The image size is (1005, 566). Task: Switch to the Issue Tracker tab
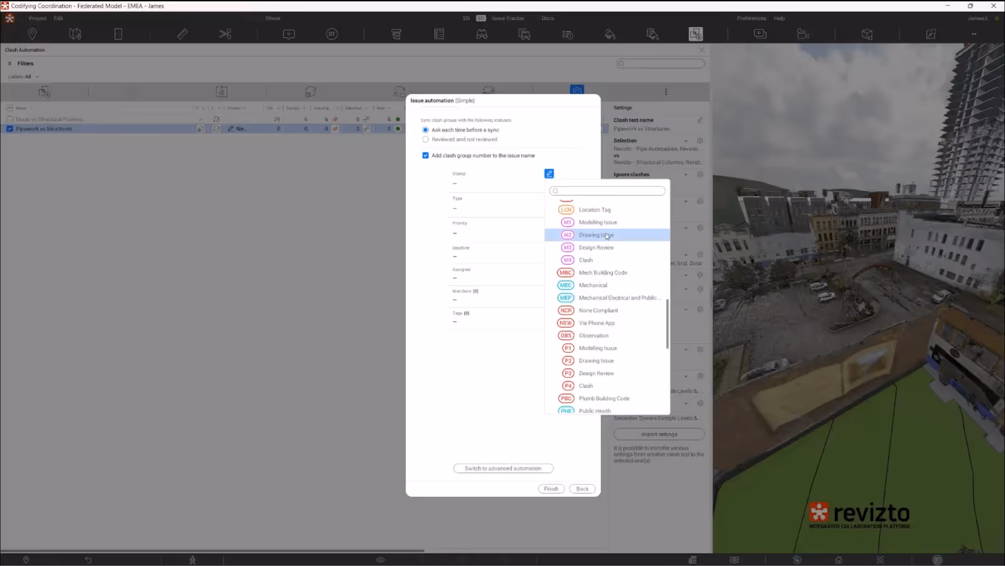click(508, 18)
